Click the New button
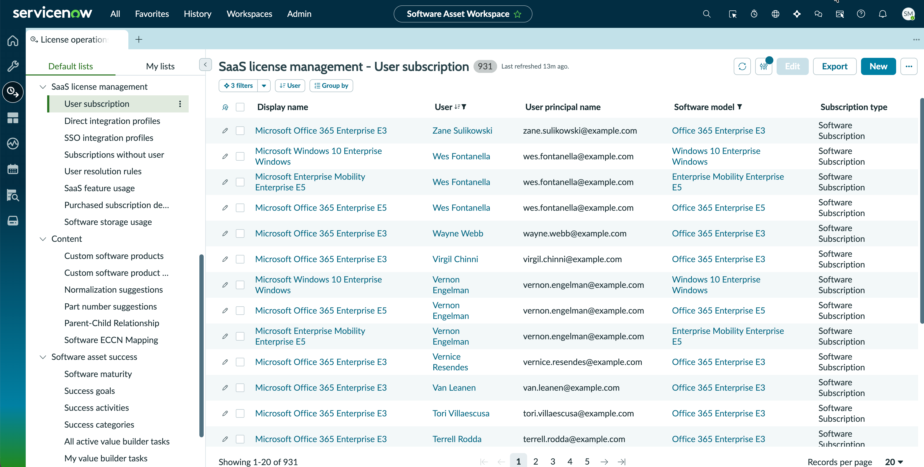 point(878,66)
